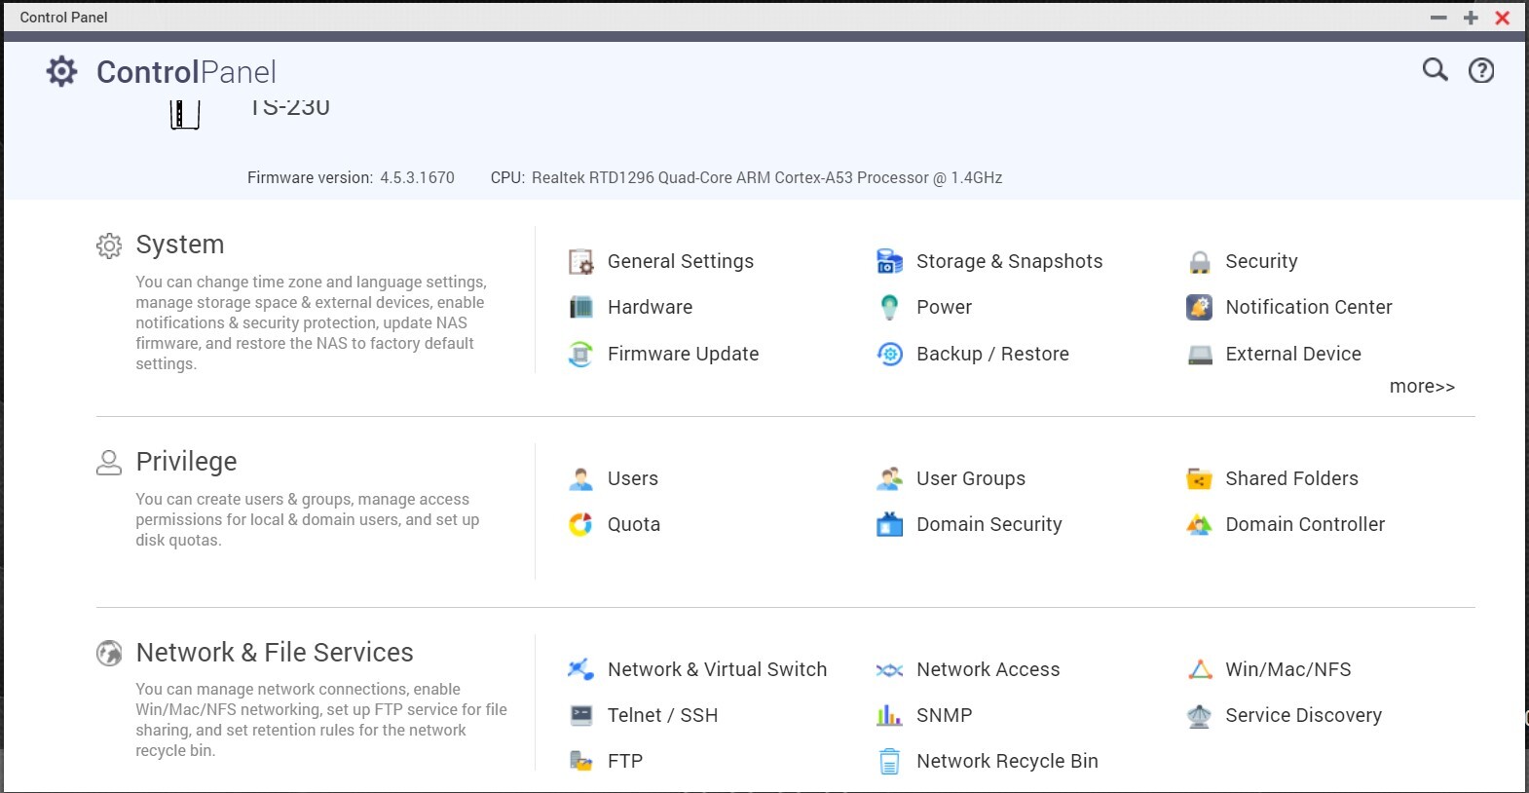
Task: Select the Power settings link
Action: [944, 307]
